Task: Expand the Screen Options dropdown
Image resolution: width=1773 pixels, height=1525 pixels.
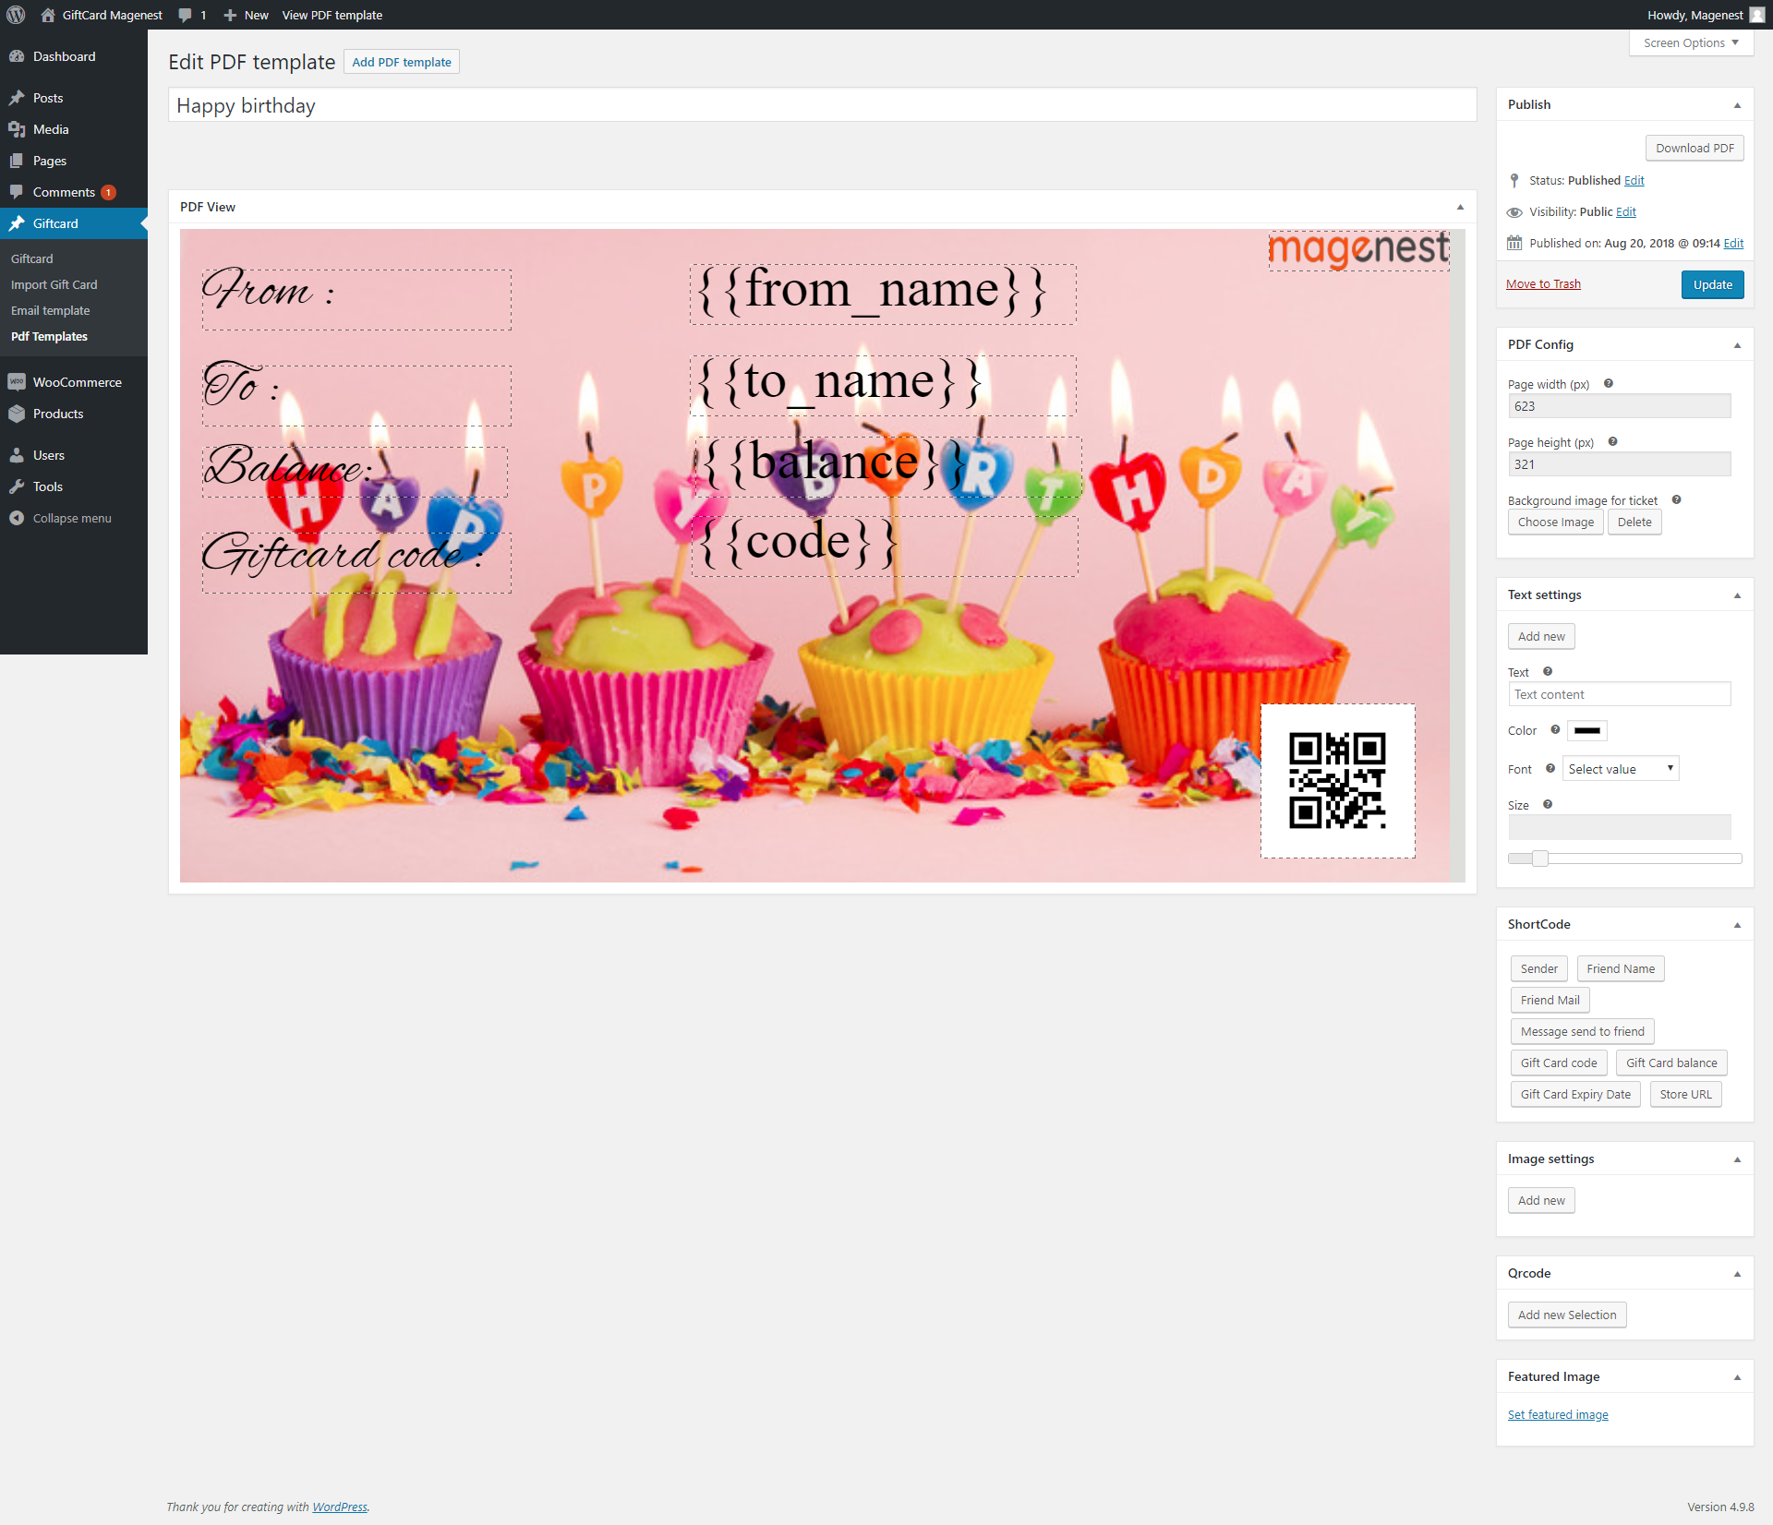Action: [1691, 42]
